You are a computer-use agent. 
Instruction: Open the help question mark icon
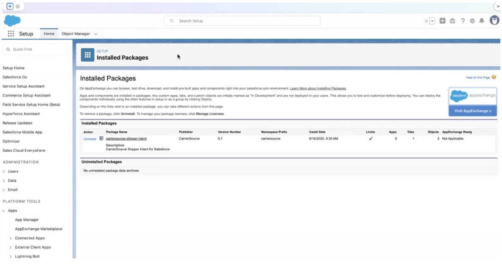coord(463,21)
